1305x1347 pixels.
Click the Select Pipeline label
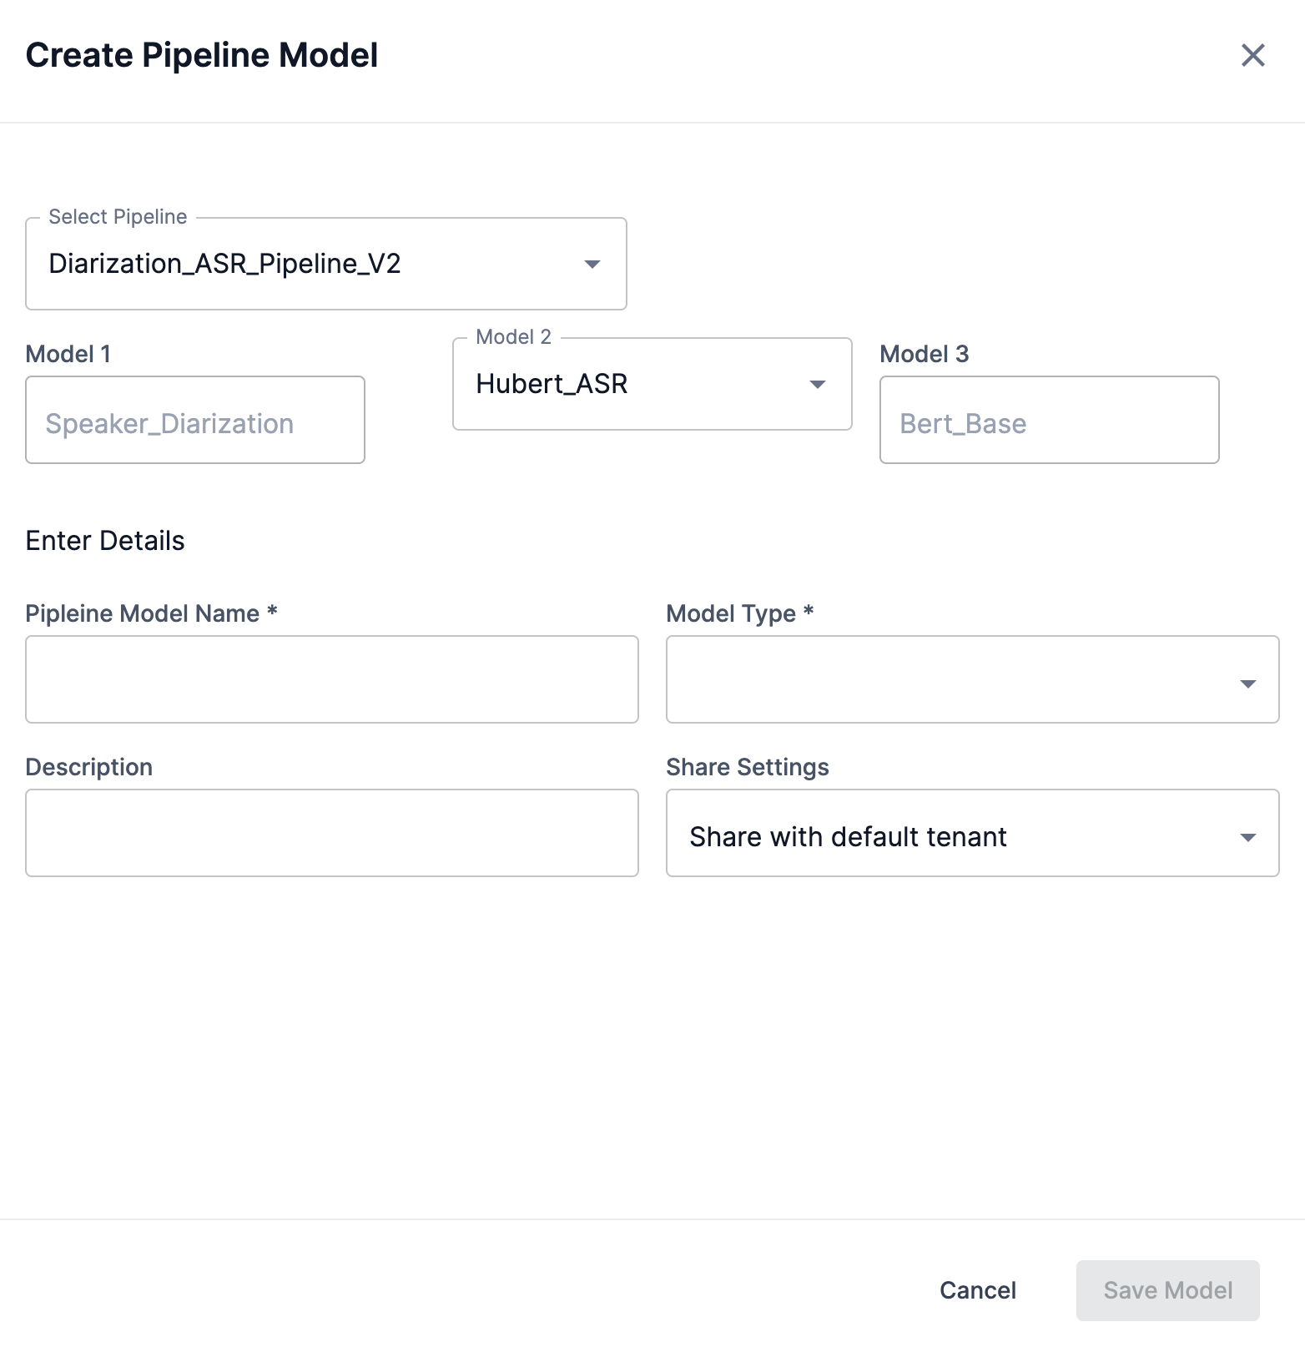point(116,216)
